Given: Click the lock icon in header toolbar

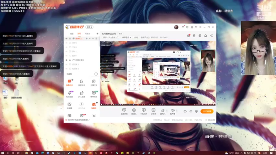Looking at the screenshot, I should point(194,36).
